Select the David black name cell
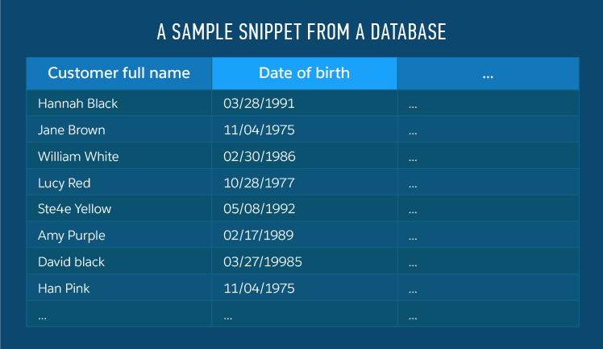Viewport: 603px width, 349px height. tap(72, 262)
